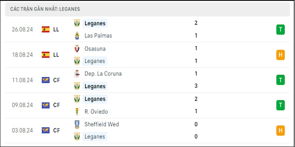This screenshot has width=295, height=147.
Task: Click the Spain flag beside the 26.08.24 match
Action: 45,29
